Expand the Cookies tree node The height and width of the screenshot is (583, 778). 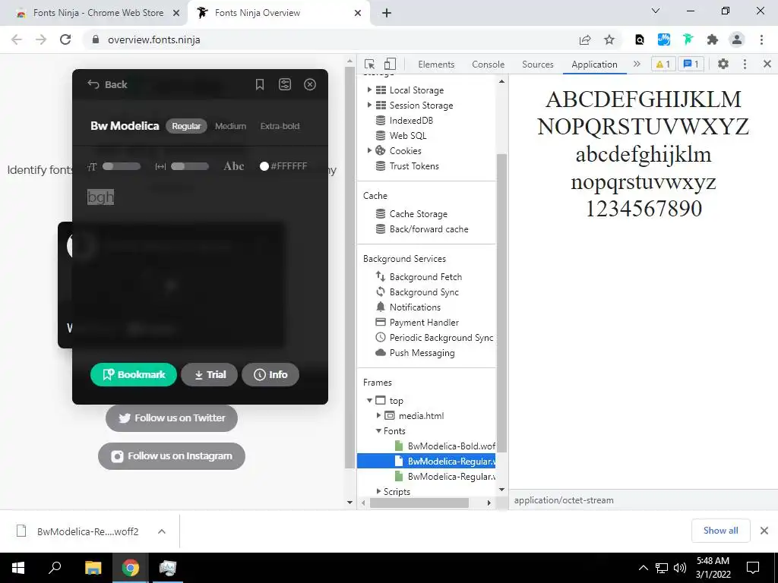tap(369, 151)
